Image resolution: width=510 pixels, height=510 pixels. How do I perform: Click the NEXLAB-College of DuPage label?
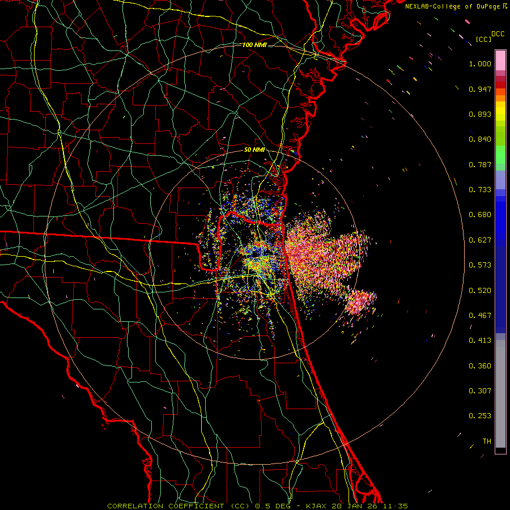(452, 6)
